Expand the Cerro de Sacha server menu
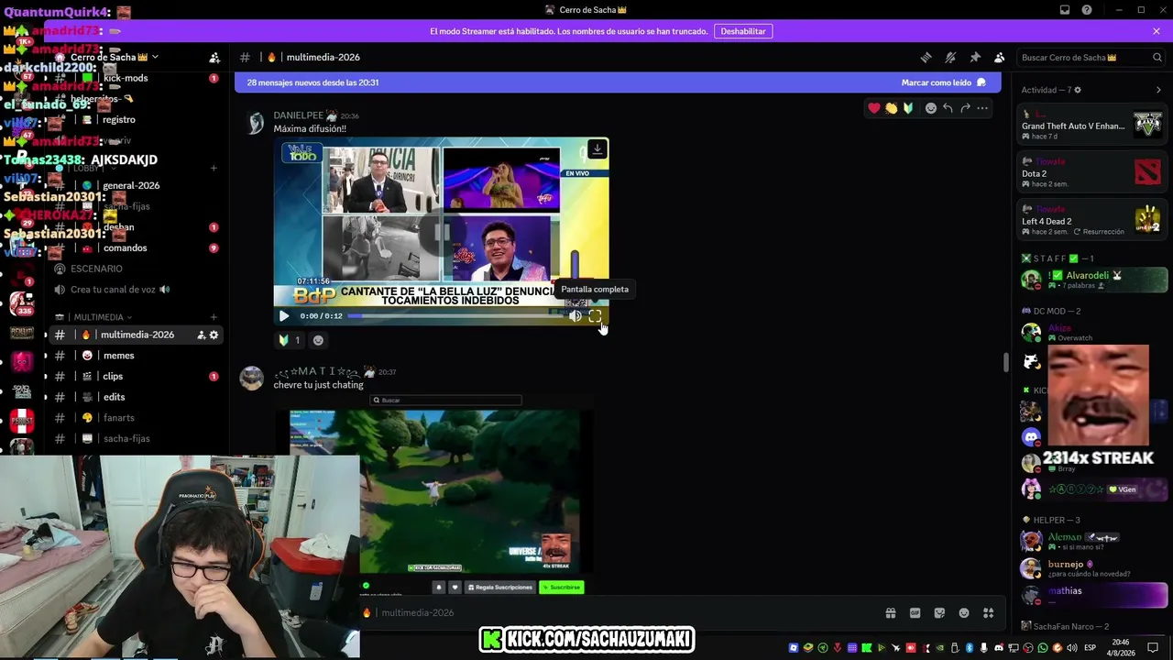The width and height of the screenshot is (1173, 660). [x=115, y=57]
